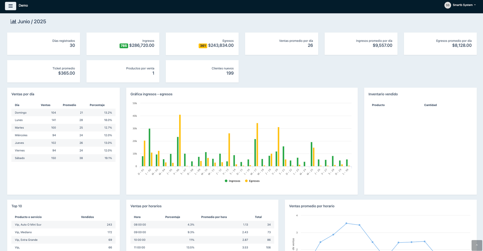Select the Vip, Mediano row
The image size is (483, 251).
[x=63, y=232]
